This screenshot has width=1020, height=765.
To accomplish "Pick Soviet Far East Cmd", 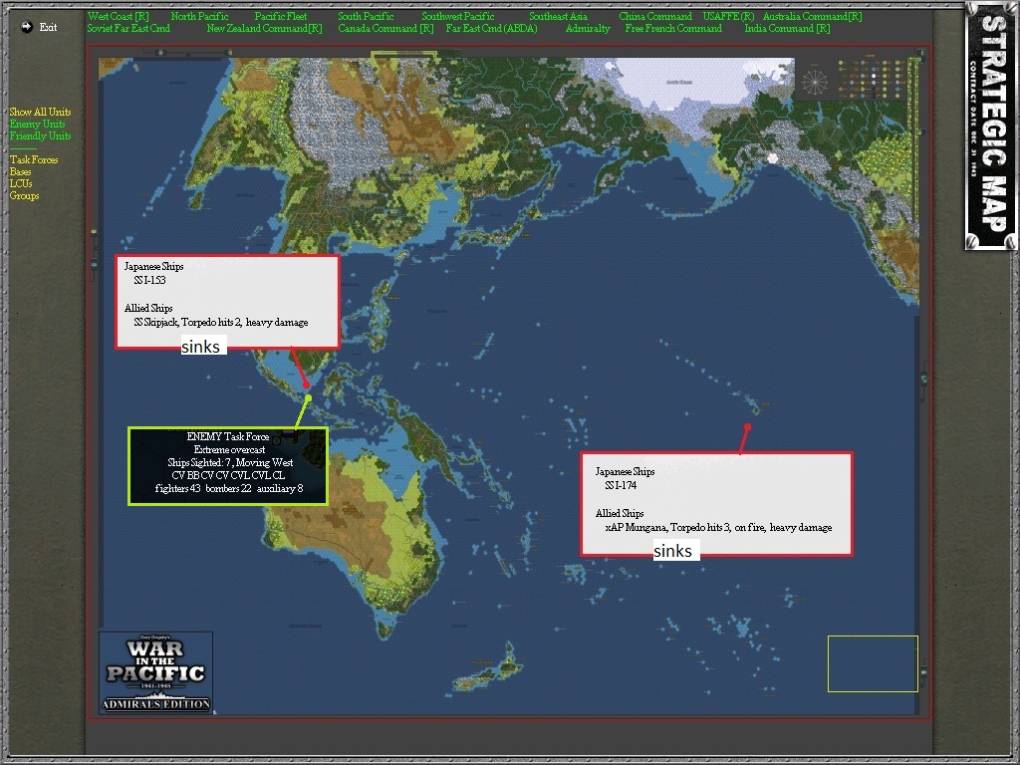I will point(128,29).
